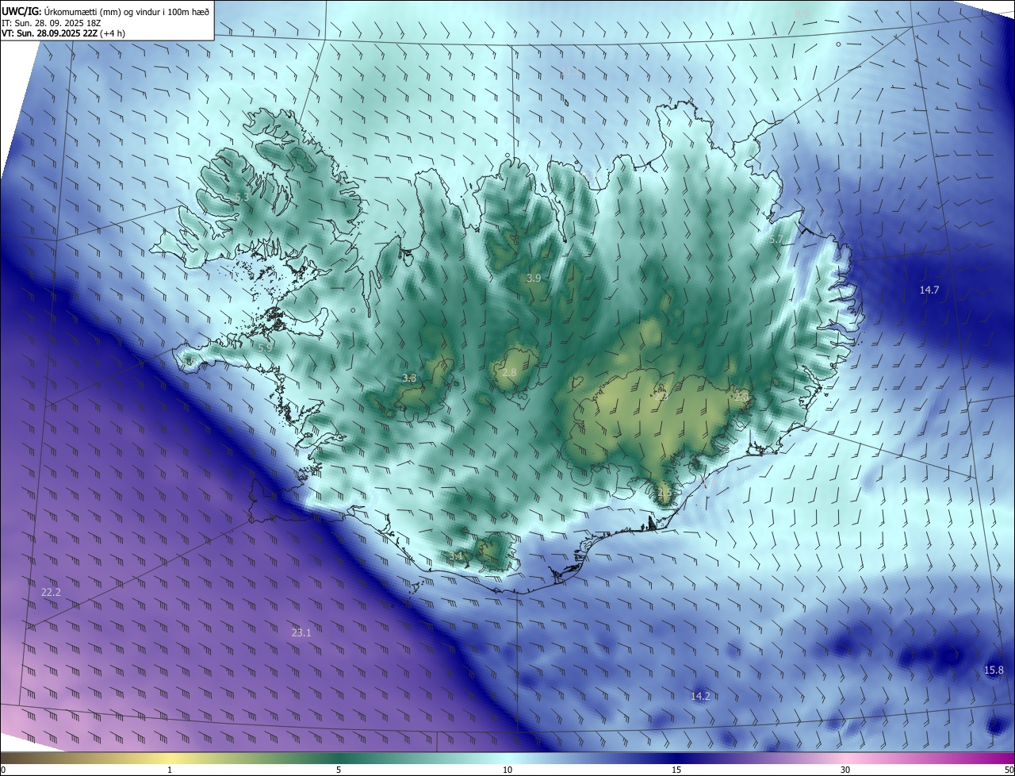The image size is (1015, 776).
Task: Click the 5.7 value label
Action: coord(776,239)
